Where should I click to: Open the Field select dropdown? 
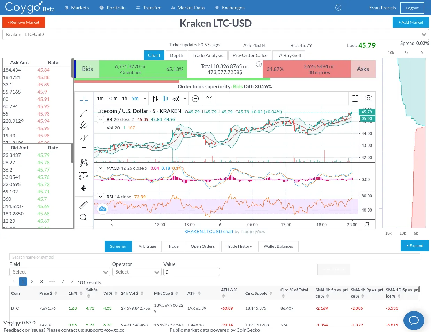pos(60,272)
